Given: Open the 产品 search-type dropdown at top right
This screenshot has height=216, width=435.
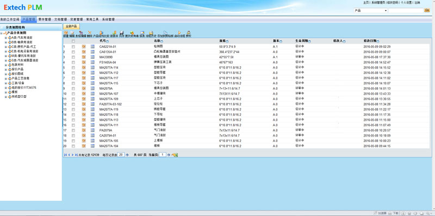Looking at the screenshot, I should [371, 10].
